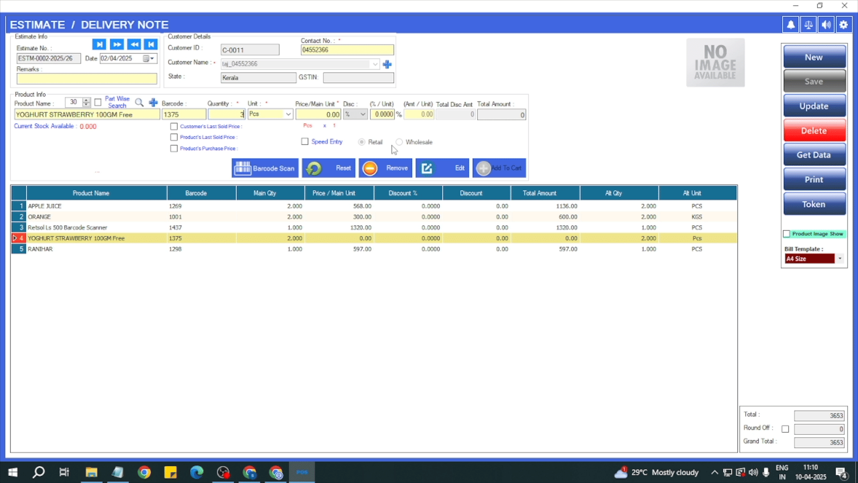Go to next estimate with double-arrow forward icon

coord(117,44)
